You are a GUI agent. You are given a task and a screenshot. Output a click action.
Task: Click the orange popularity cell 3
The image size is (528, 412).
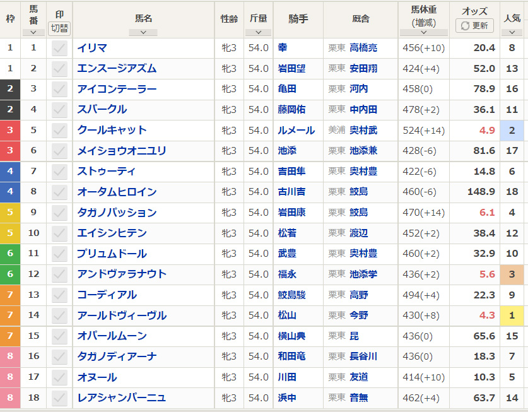512,274
